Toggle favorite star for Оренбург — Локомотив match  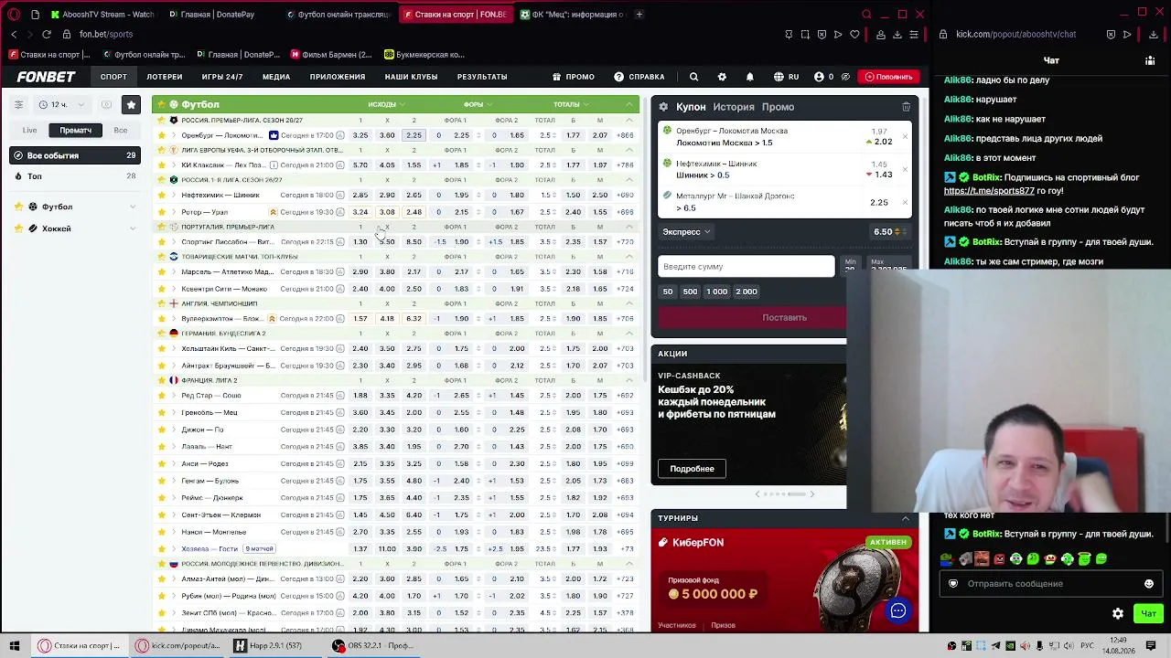[x=162, y=135]
